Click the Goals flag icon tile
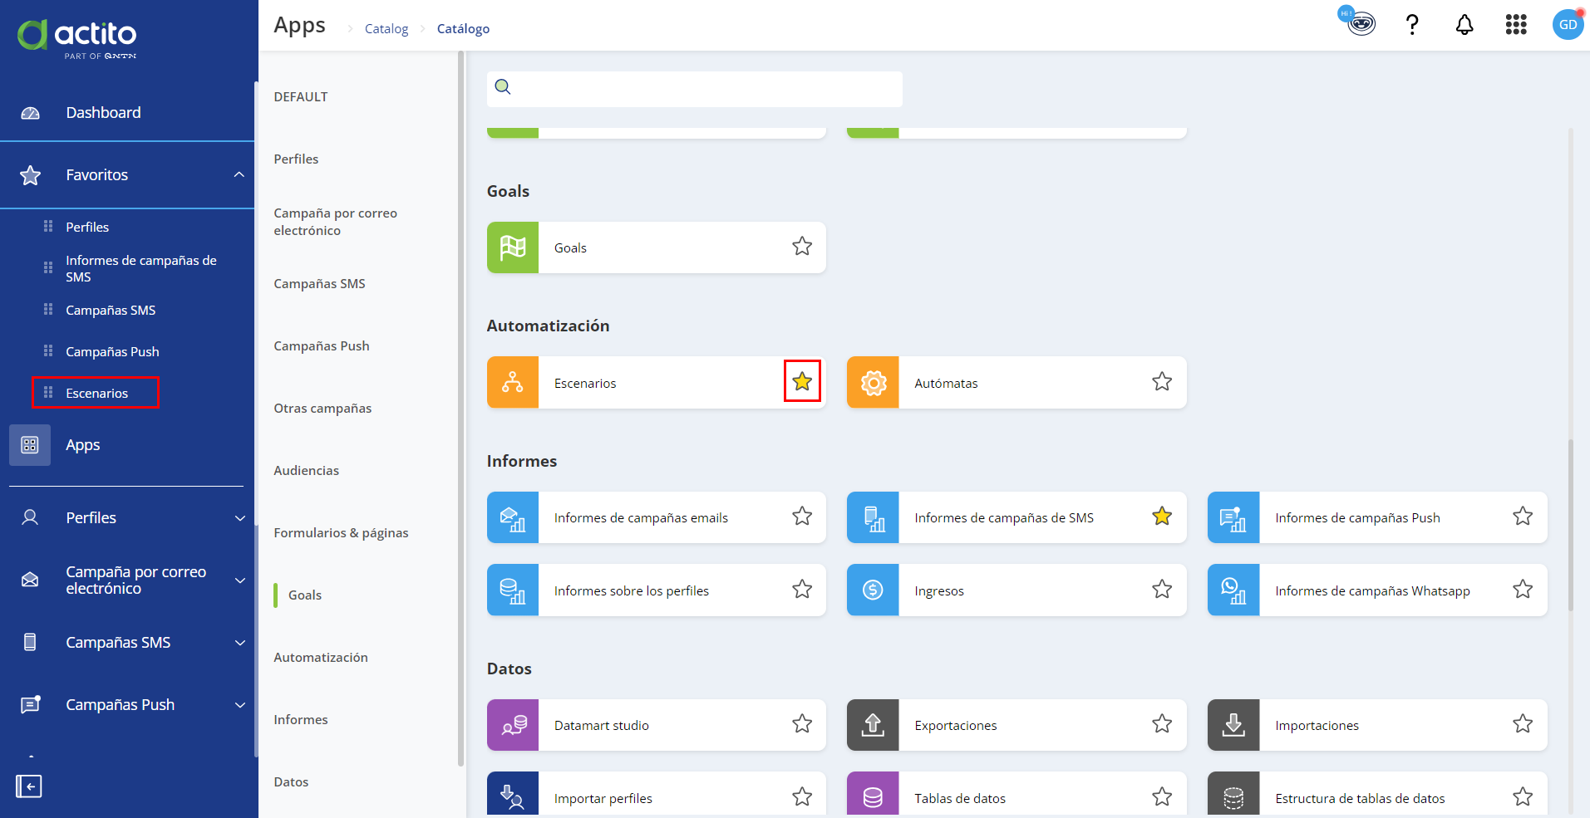1590x818 pixels. pos(513,247)
